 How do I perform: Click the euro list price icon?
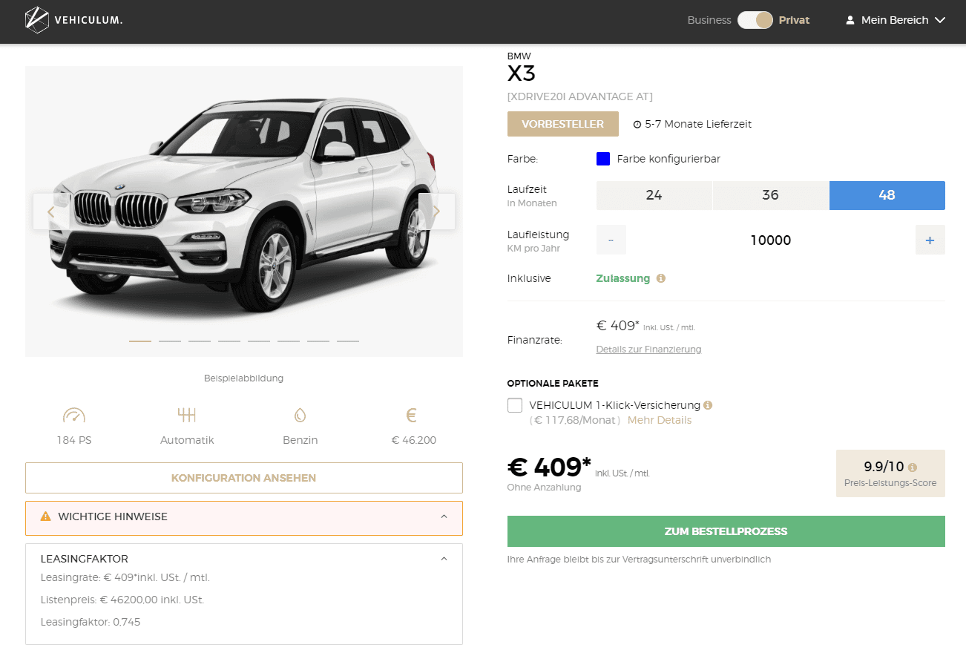coord(412,415)
